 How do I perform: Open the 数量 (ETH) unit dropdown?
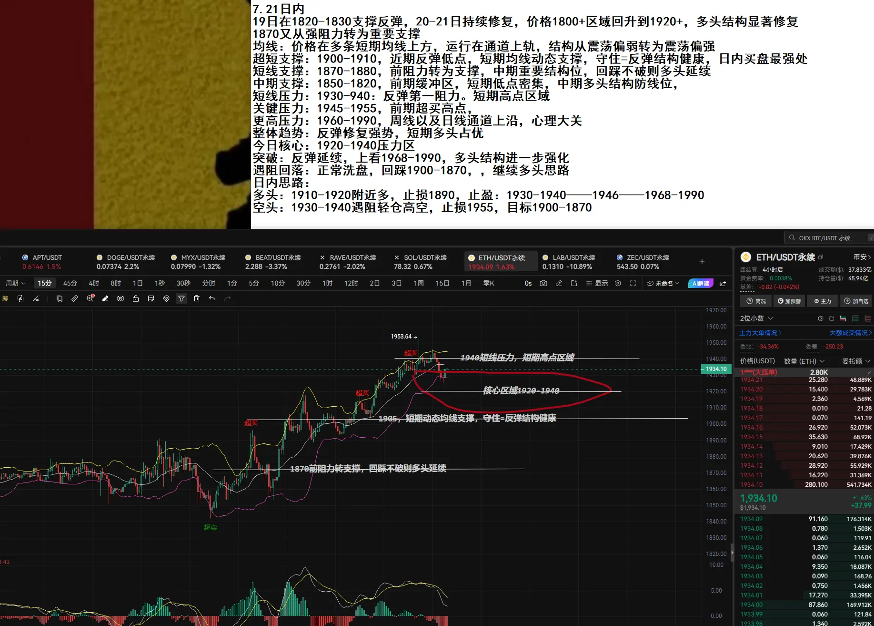[x=804, y=361]
